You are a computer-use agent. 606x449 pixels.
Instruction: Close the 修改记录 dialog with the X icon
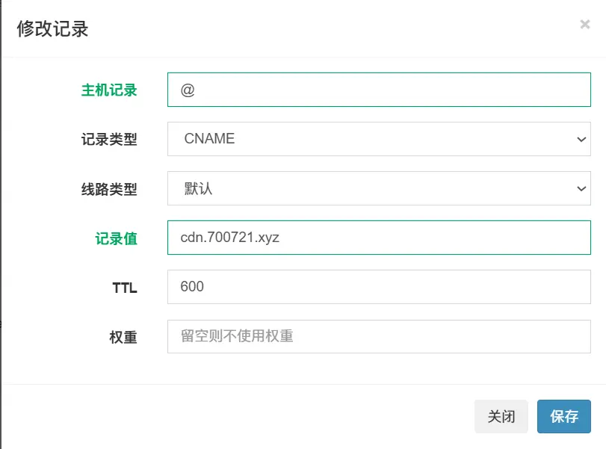[x=585, y=25]
